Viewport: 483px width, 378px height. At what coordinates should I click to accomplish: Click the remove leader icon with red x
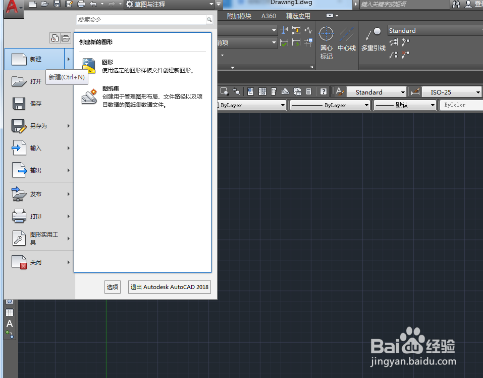tap(406, 55)
